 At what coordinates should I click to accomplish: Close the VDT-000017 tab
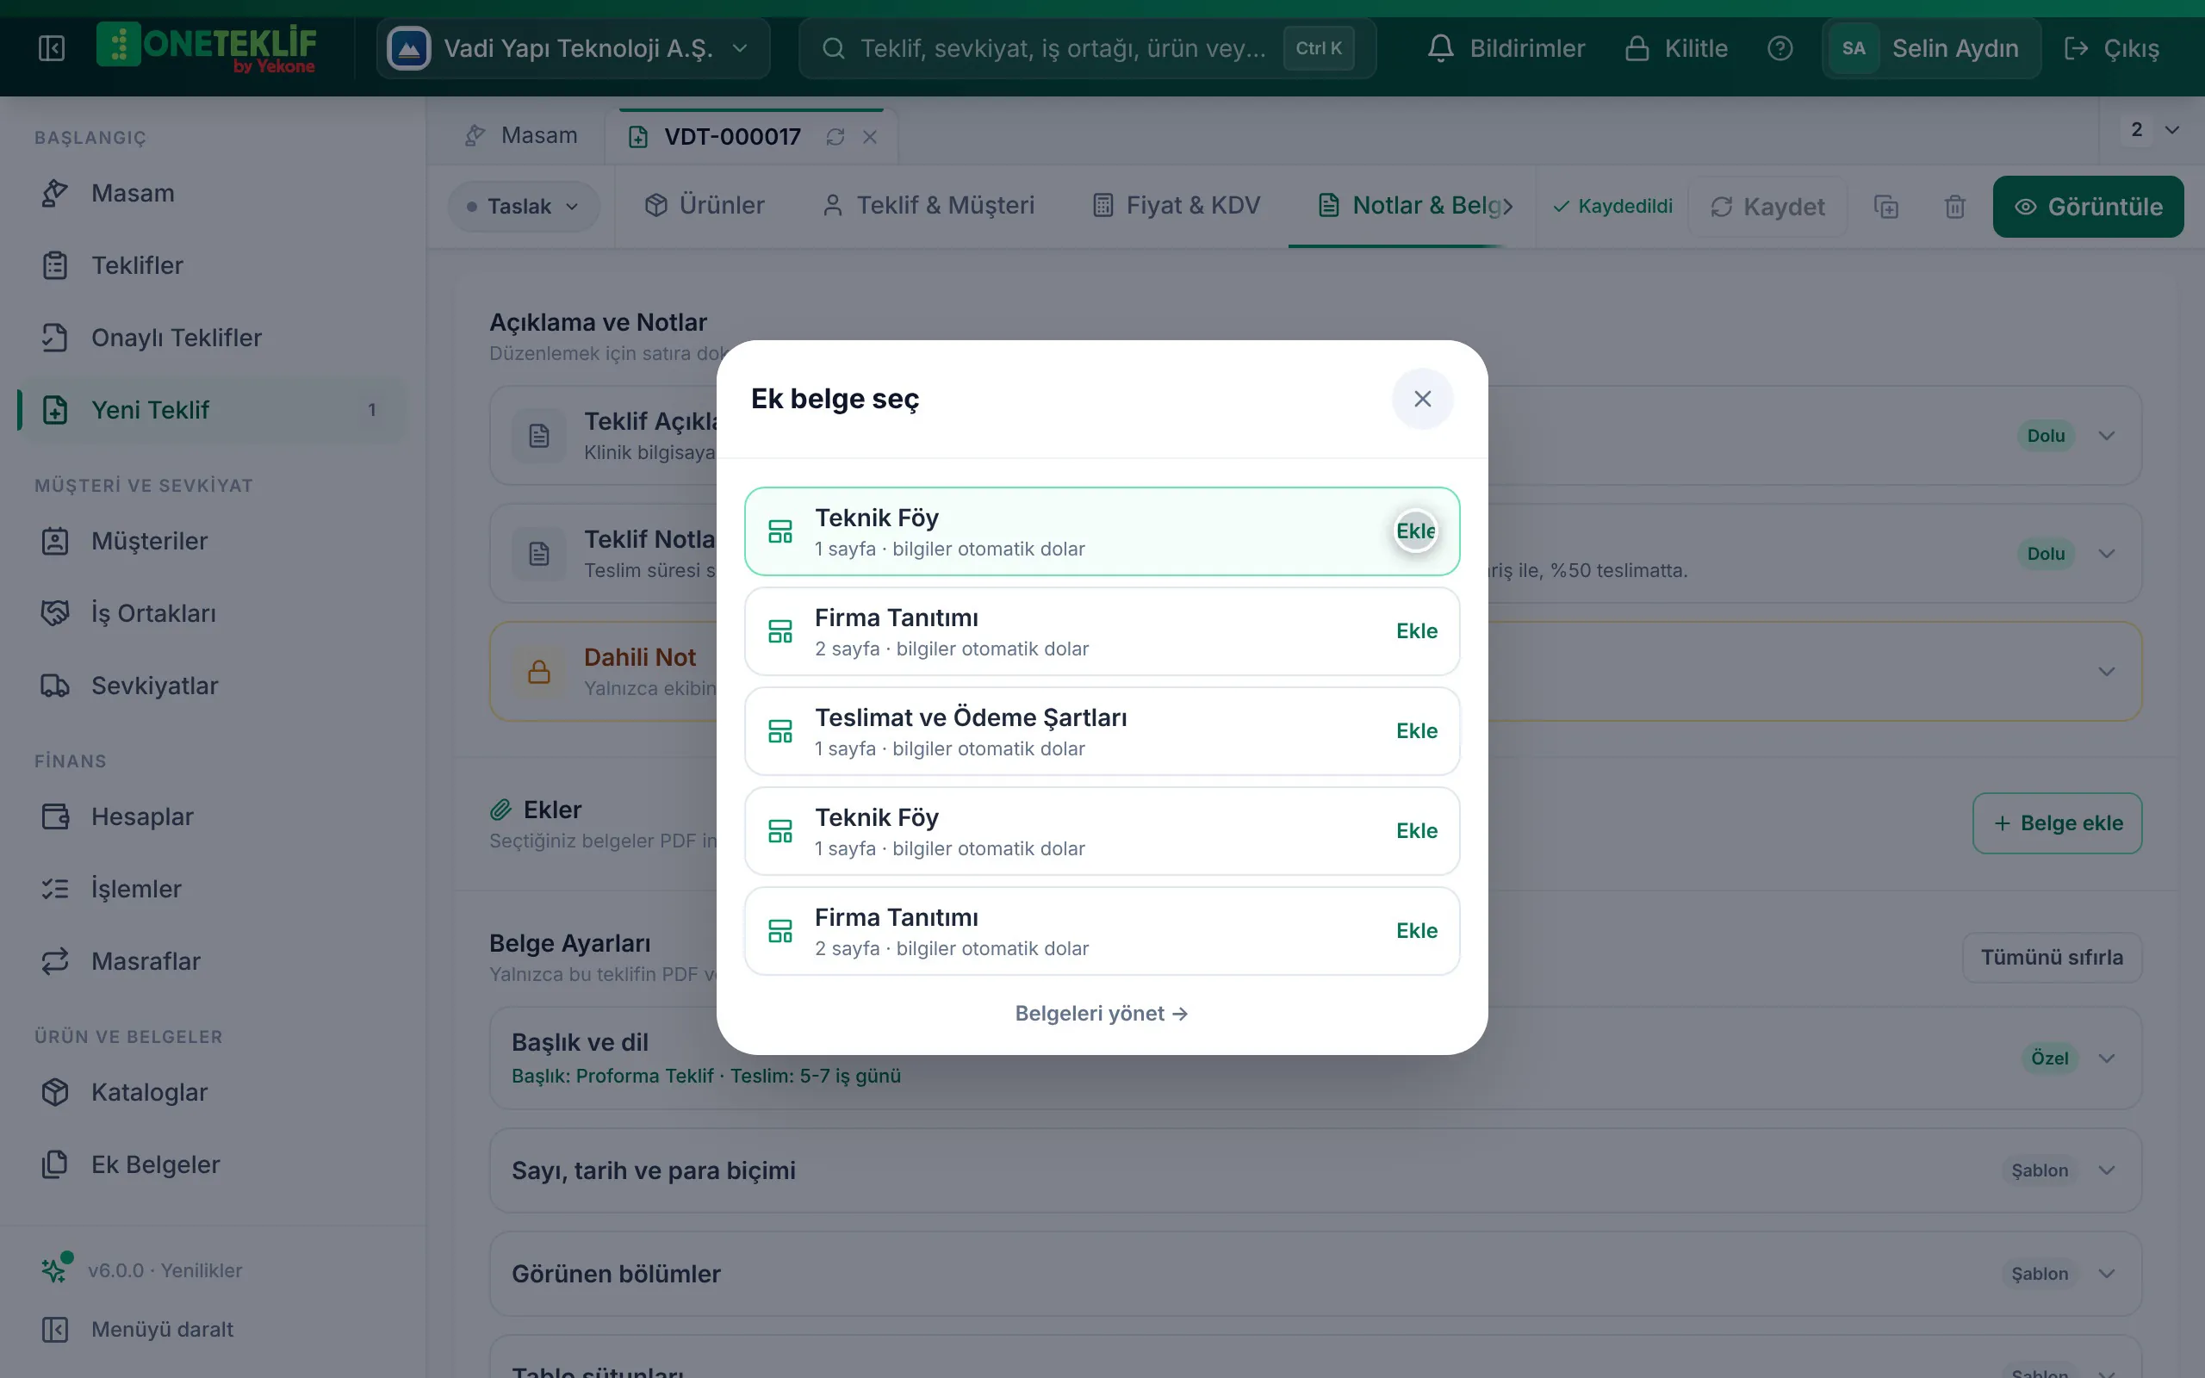coord(870,137)
